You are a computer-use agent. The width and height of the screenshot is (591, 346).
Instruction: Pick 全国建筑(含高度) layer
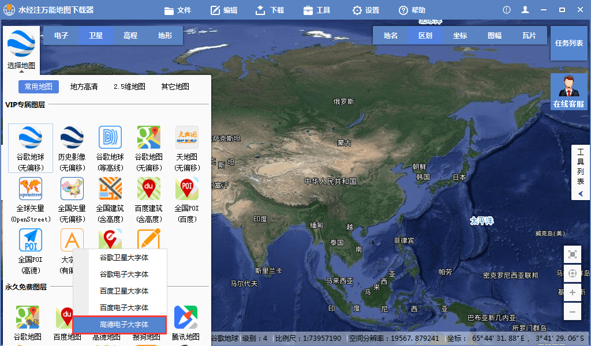click(x=110, y=200)
